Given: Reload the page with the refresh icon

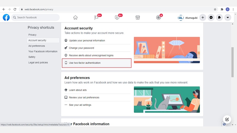Looking at the screenshot, I should 15,9.
